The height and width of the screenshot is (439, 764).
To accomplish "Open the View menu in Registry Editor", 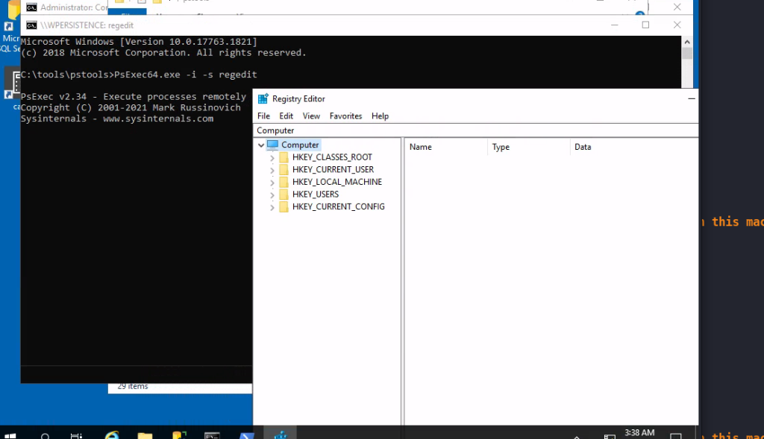I will [x=311, y=116].
